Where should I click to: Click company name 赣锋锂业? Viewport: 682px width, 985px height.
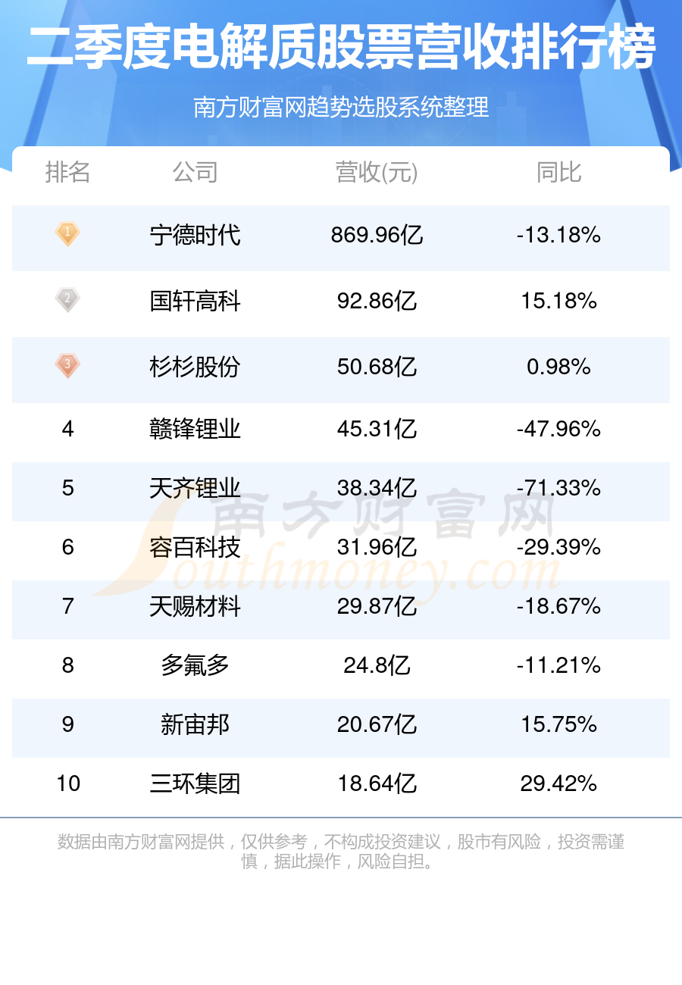[195, 430]
